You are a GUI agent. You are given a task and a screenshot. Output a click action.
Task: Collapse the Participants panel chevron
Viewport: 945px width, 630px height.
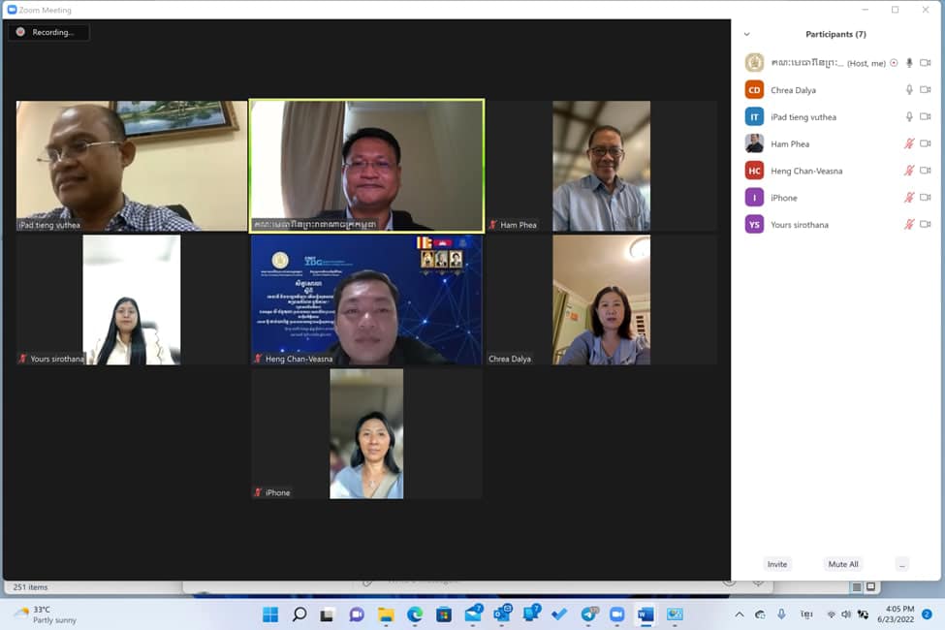tap(746, 34)
